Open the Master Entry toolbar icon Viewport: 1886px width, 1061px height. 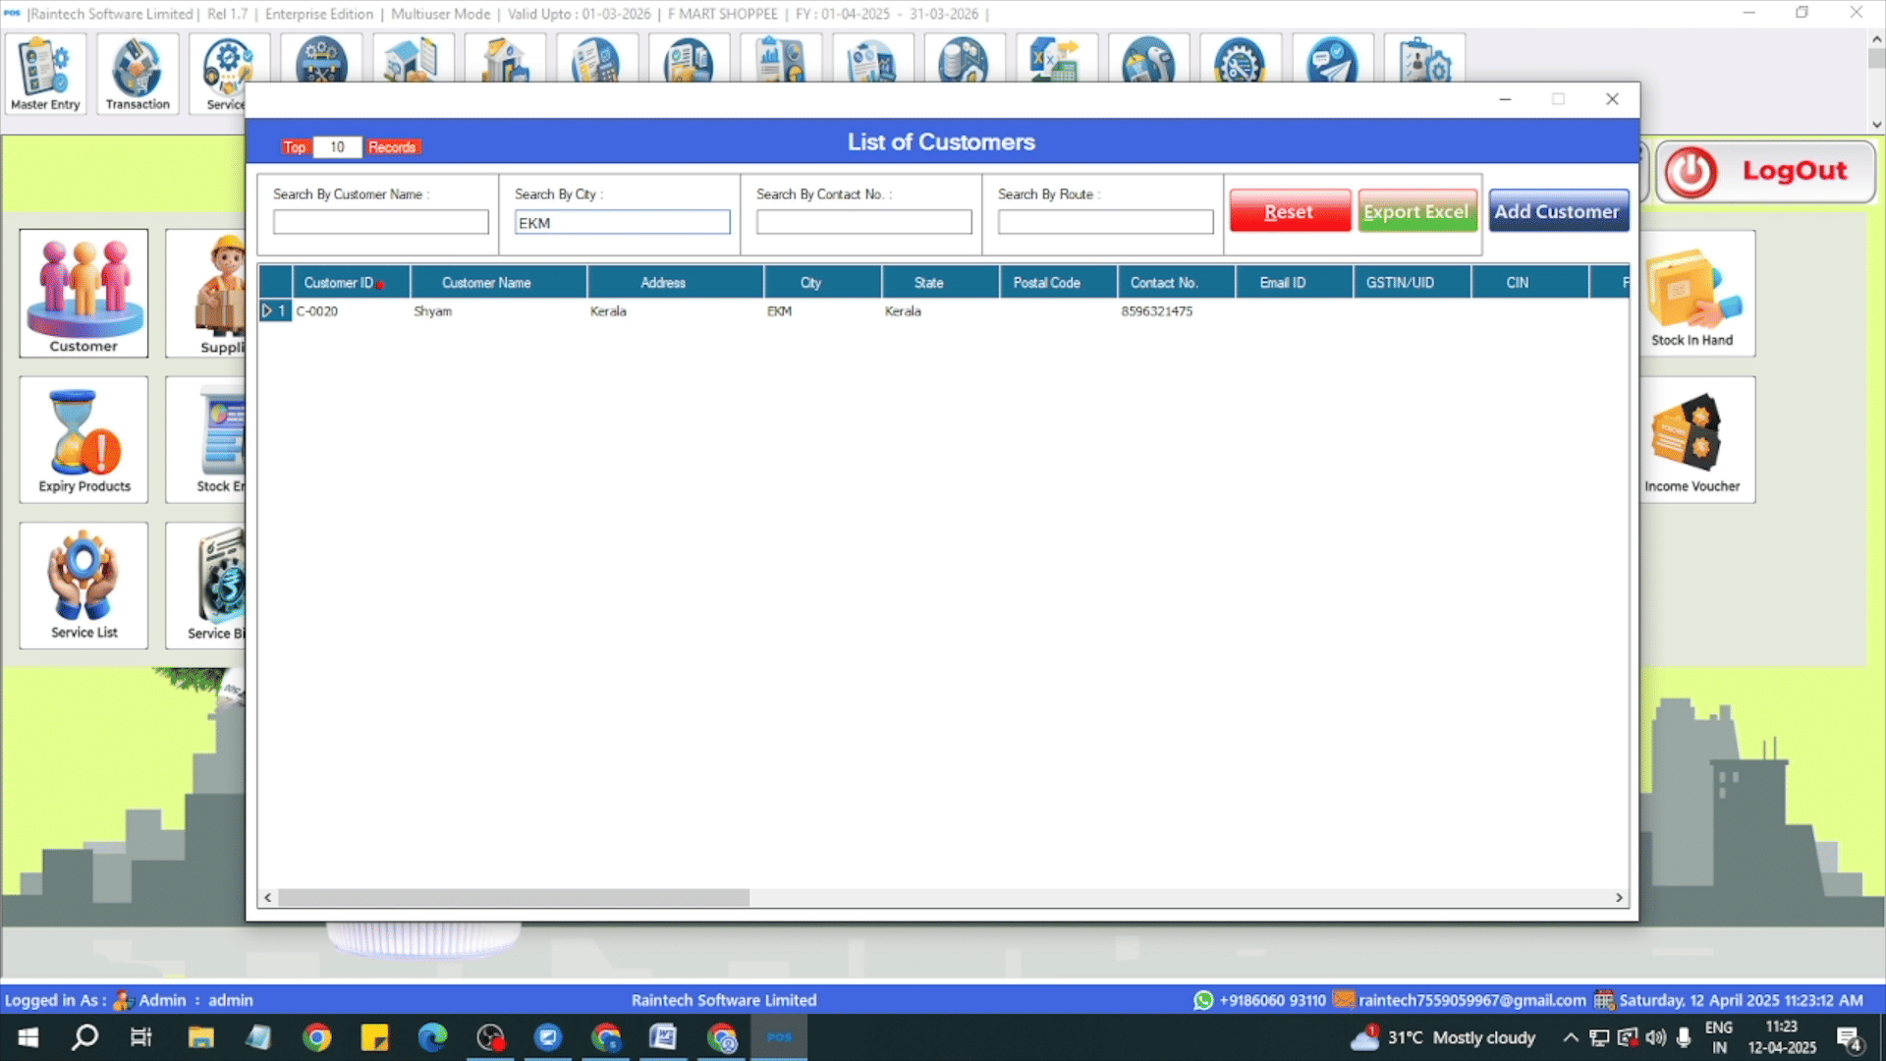pos(45,74)
